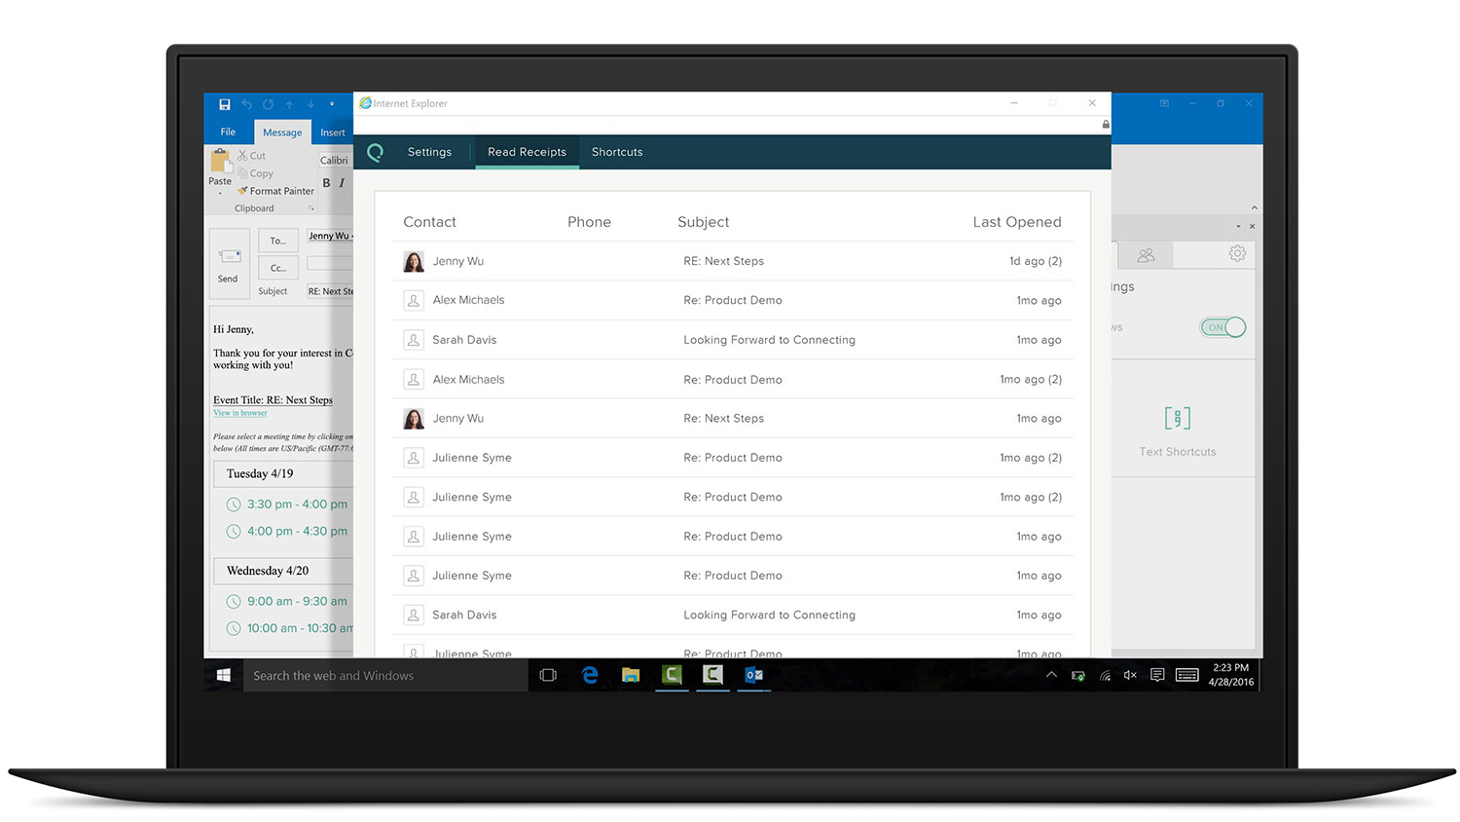Switch to the Shortcuts tab

pos(617,152)
